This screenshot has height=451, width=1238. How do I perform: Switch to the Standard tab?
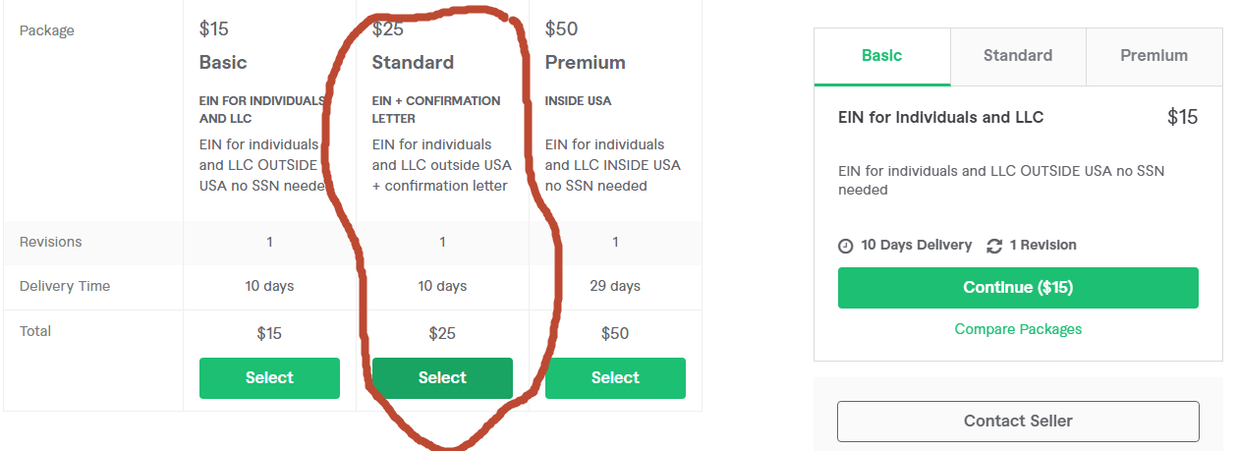1018,56
